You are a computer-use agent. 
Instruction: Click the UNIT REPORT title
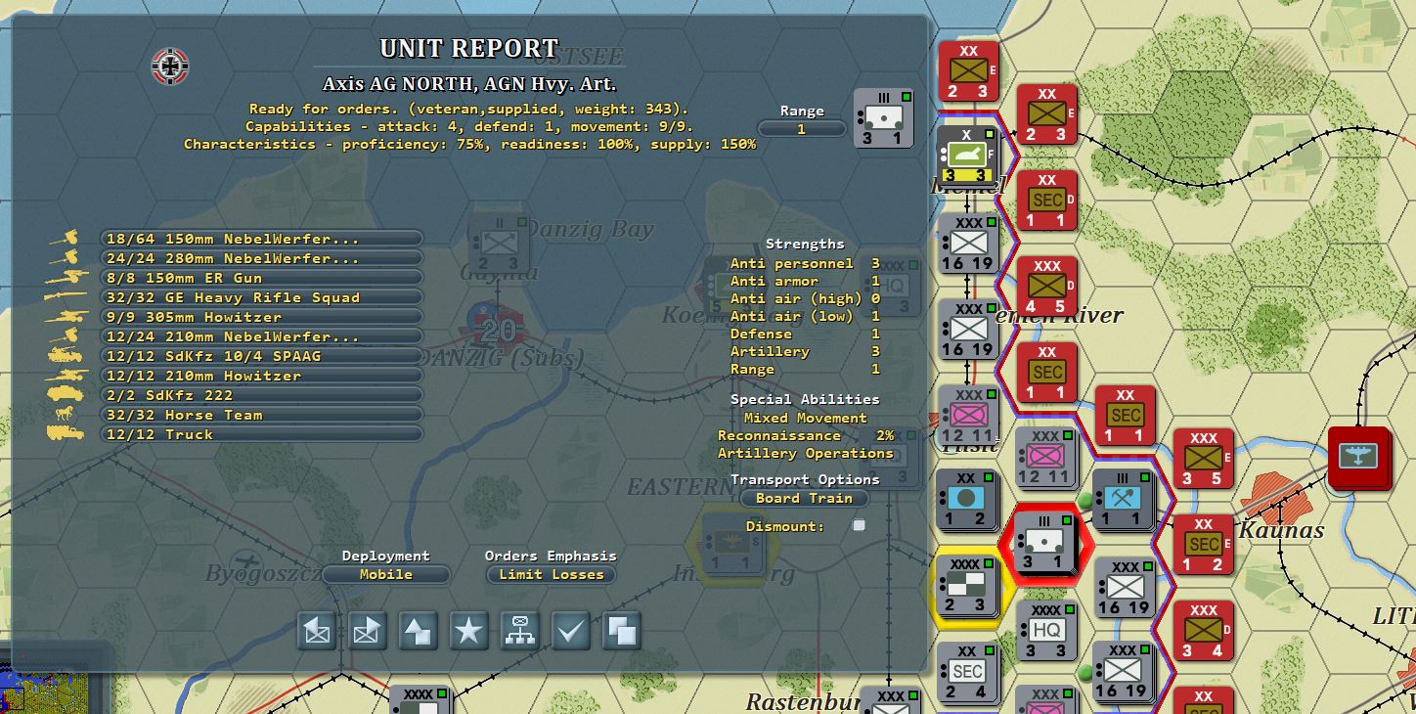(469, 49)
